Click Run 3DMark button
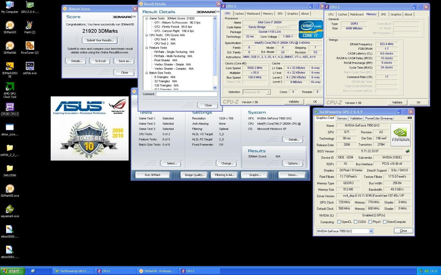Screen dimensions: 441x275 (152, 175)
